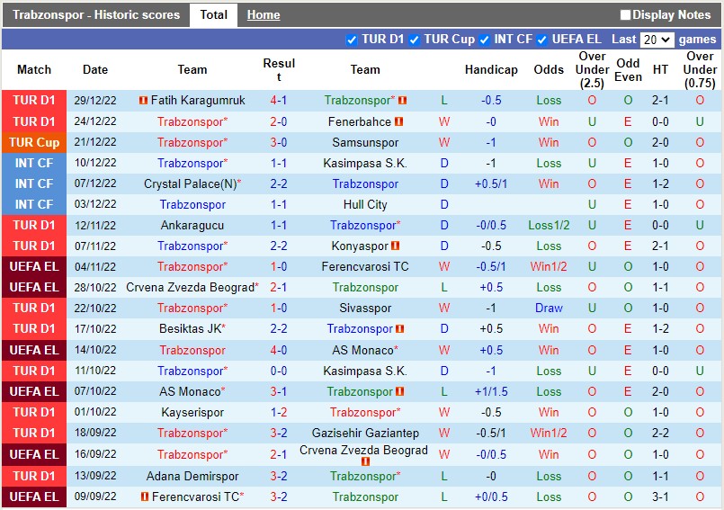Click the Match column header
This screenshot has height=510, width=724.
(34, 70)
